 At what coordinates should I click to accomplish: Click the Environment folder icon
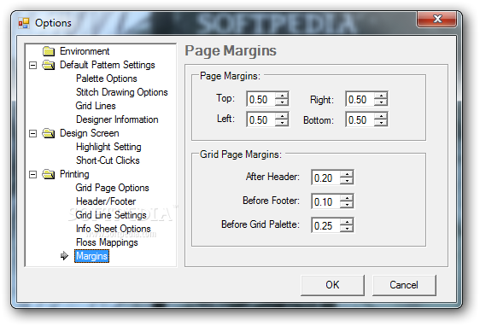[49, 51]
